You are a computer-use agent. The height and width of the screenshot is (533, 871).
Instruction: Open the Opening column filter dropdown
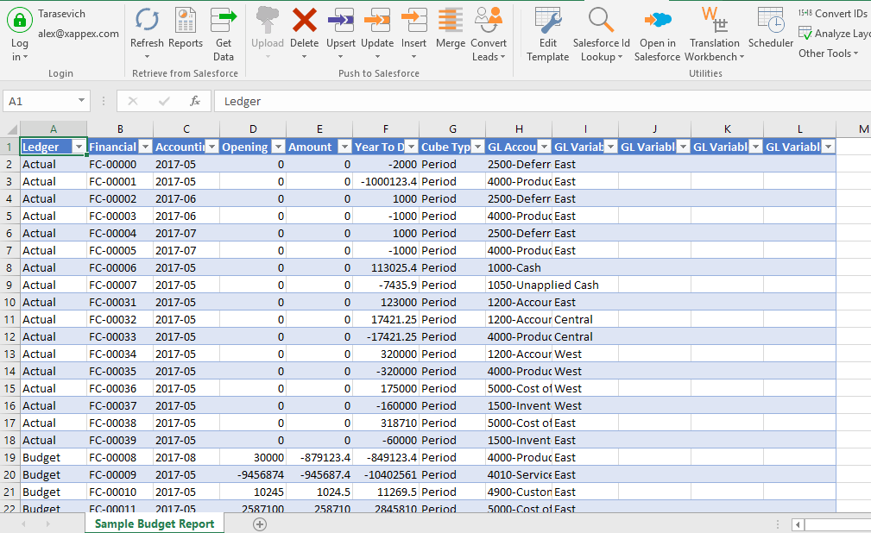click(278, 147)
